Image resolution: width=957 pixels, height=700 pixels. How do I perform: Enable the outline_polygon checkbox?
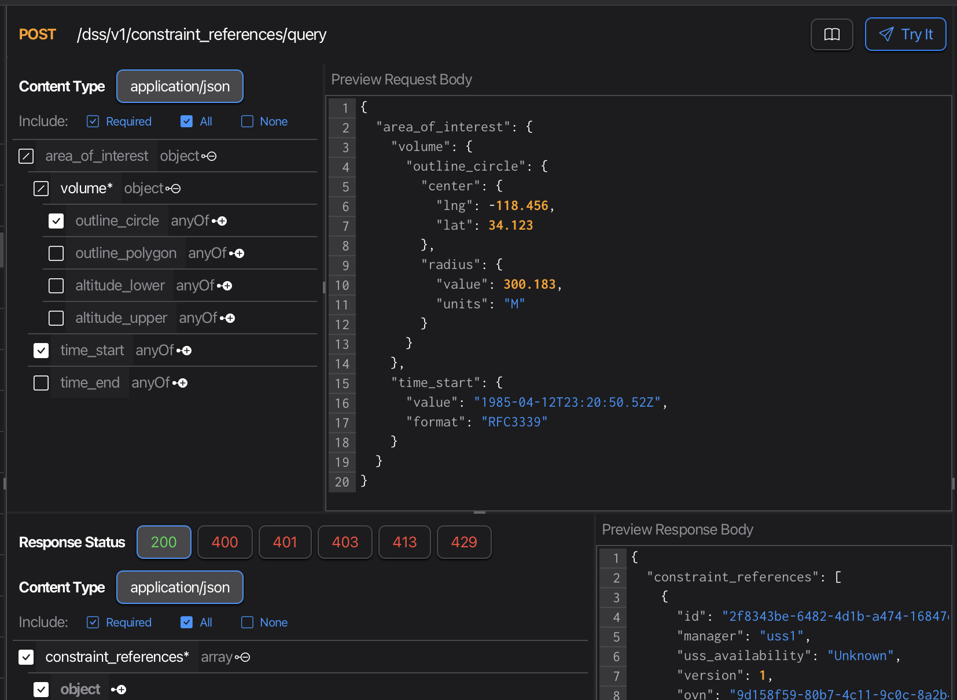56,253
